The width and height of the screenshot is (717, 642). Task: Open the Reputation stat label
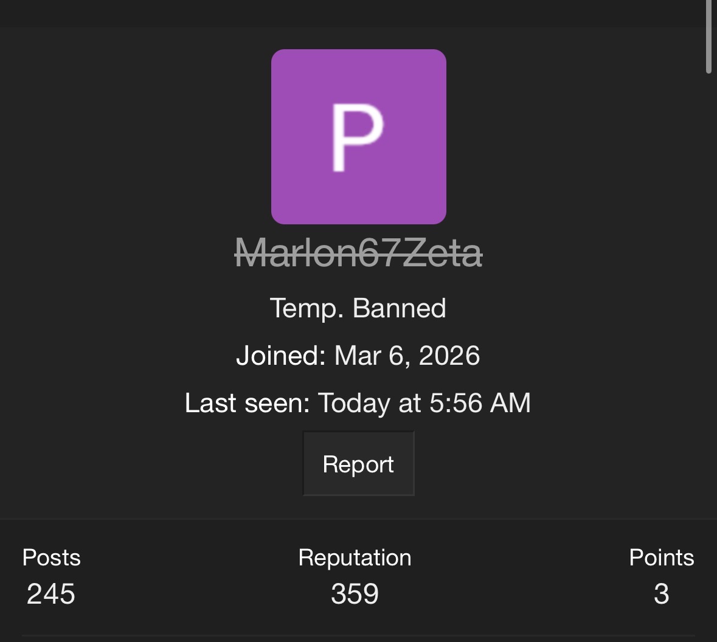click(x=355, y=557)
